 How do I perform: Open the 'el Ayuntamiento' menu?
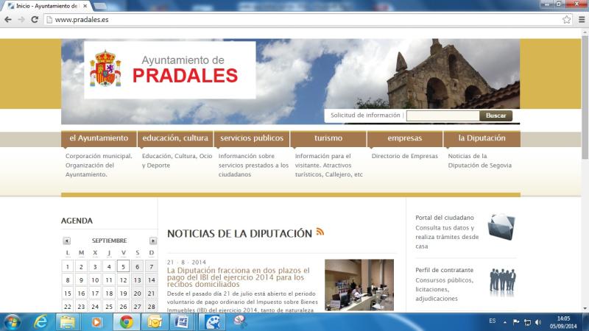(99, 138)
